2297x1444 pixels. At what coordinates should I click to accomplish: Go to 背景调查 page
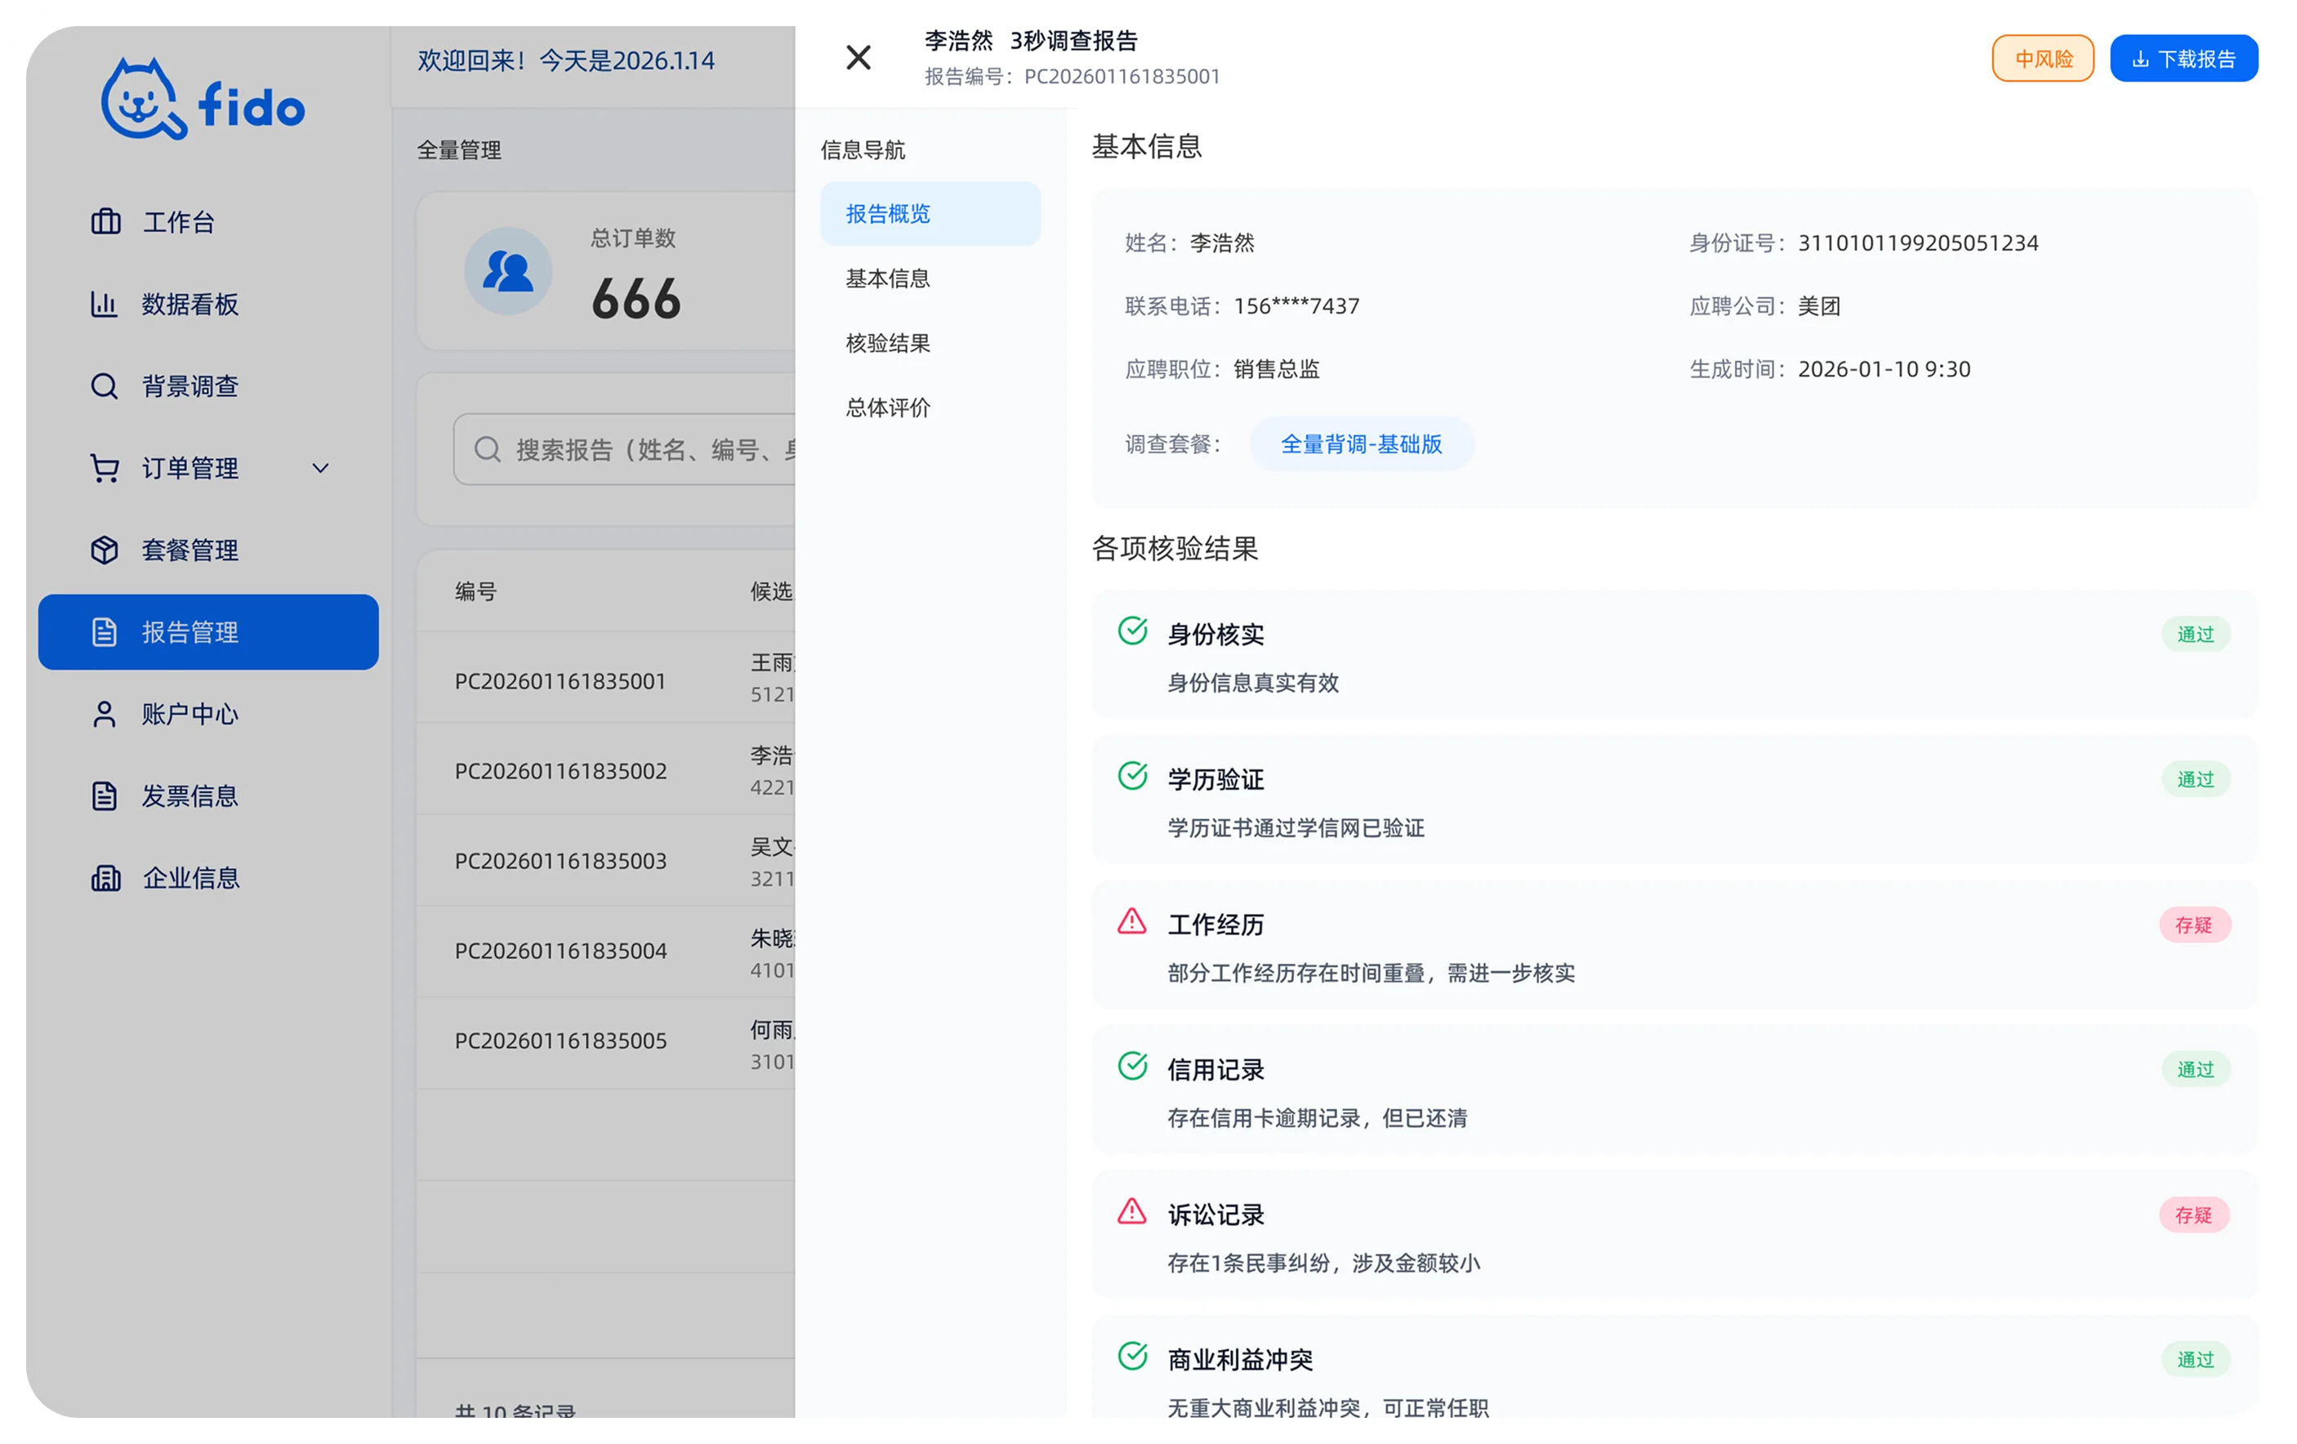click(x=208, y=386)
